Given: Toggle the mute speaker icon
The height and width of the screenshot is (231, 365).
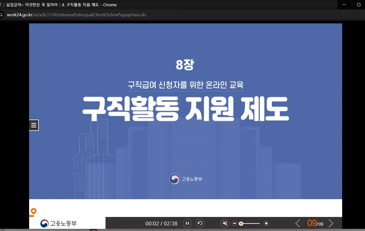Looking at the screenshot, I should coord(225,223).
